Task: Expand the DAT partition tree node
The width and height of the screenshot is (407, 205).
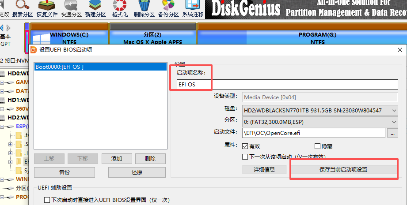Action: [x=2, y=91]
